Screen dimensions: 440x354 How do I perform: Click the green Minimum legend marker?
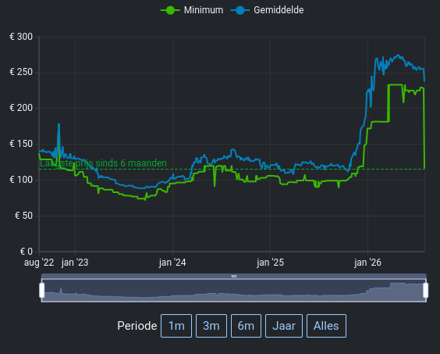click(170, 10)
